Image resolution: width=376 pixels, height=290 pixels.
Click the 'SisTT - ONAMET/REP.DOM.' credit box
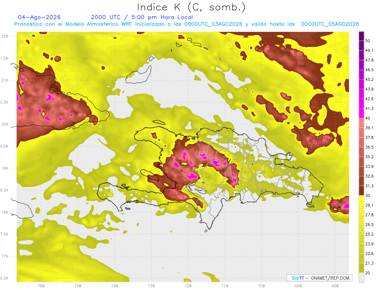(x=320, y=278)
